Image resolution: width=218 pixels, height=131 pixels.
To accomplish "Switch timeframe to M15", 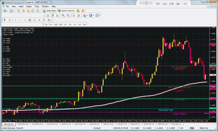I will [x=56, y=24].
